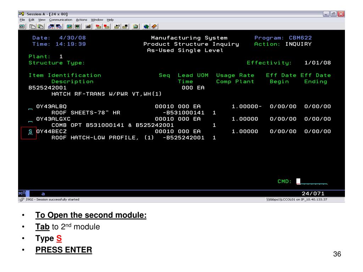
Task: Open the Display setup toolbar icon
Action: (69, 27)
